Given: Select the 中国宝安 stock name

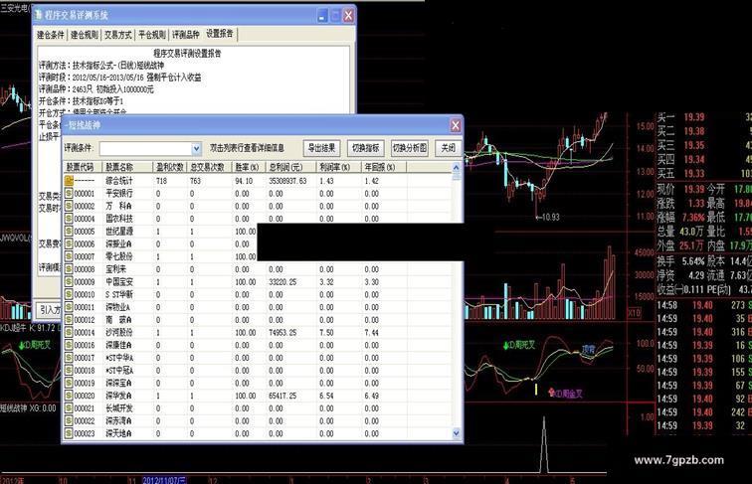Looking at the screenshot, I should 119,282.
